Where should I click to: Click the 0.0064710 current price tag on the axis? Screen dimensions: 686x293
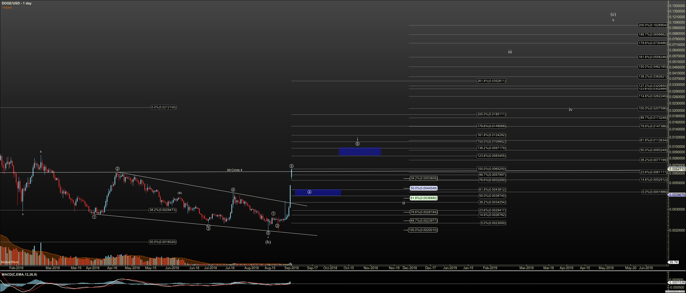tap(677, 169)
